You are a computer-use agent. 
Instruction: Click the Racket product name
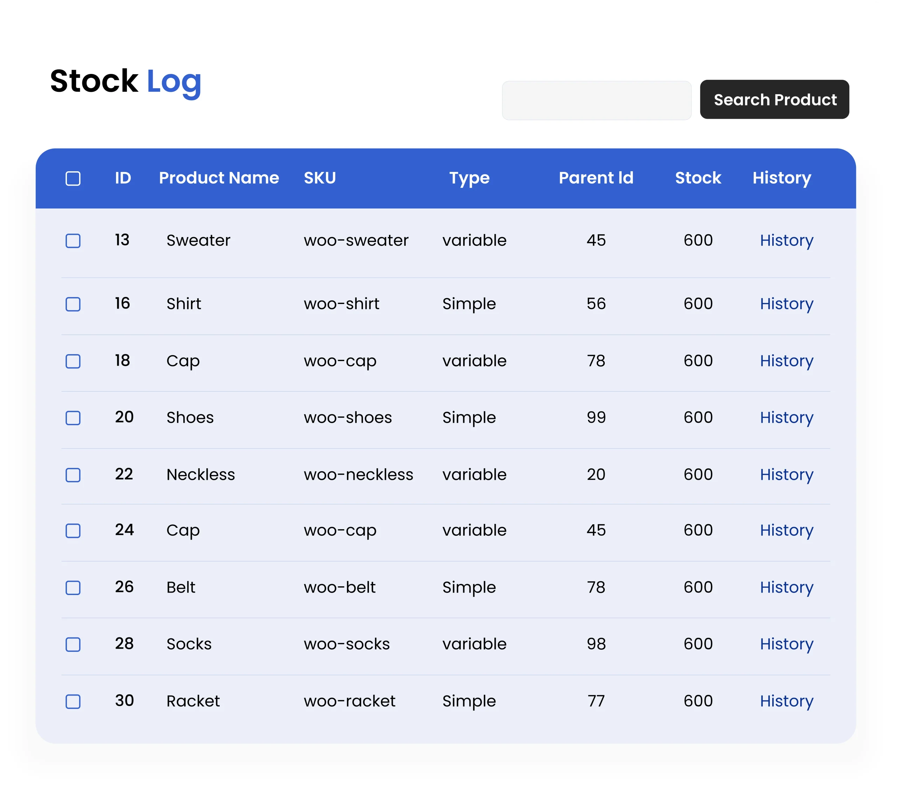193,701
